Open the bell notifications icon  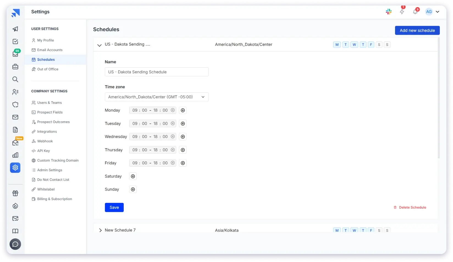pos(415,12)
